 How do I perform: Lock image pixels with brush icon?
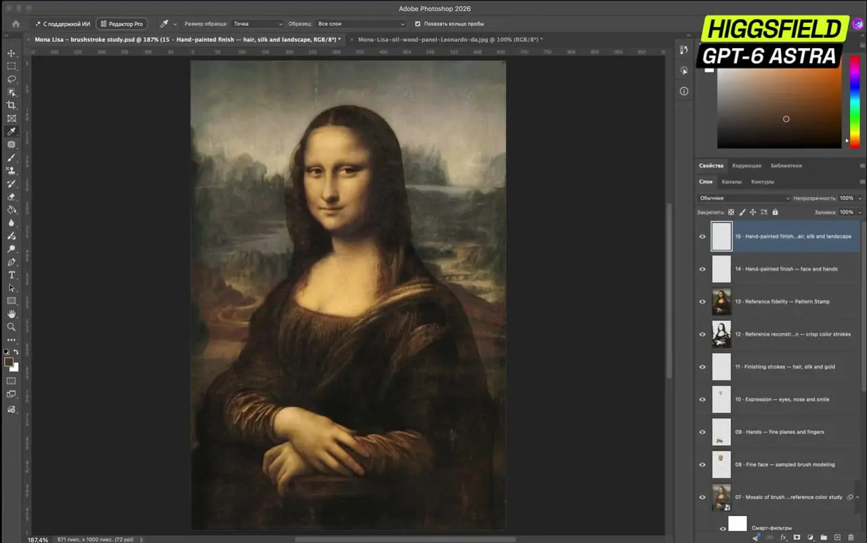742,212
